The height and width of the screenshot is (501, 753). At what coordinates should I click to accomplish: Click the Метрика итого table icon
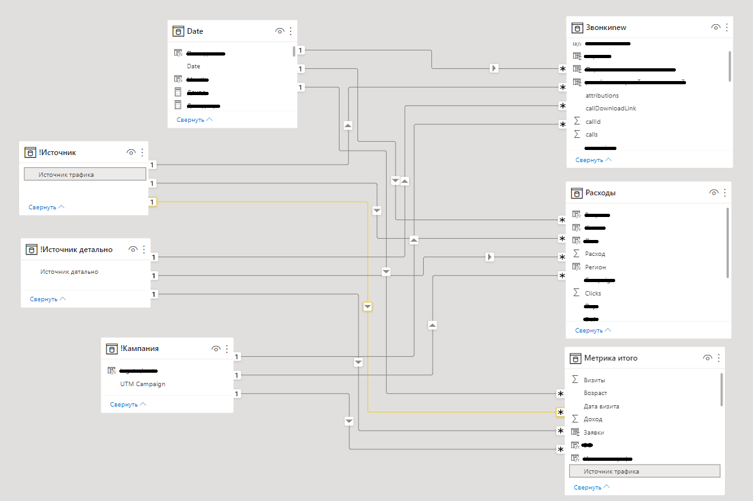575,358
